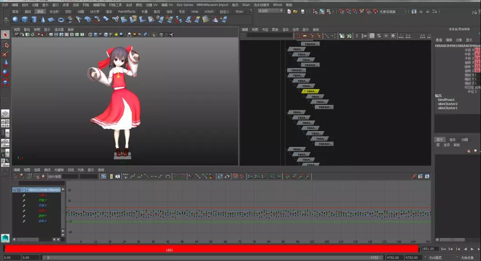This screenshot has height=261, width=481.
Task: Collapse the FBXASC04981 entry in Graph Editor outliner
Action: [x=15, y=190]
